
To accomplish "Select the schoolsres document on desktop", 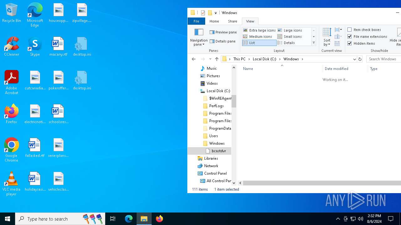I will click(58, 114).
